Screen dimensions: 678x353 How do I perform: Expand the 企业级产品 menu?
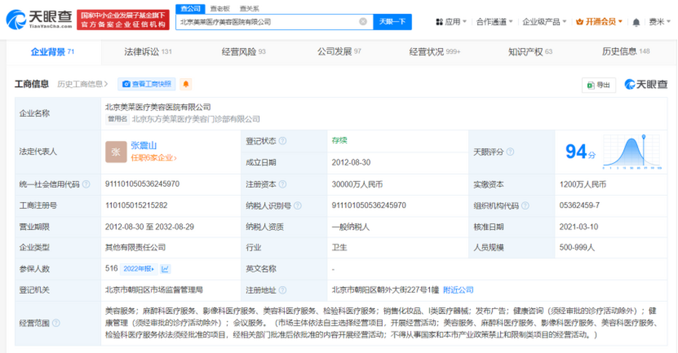point(544,22)
